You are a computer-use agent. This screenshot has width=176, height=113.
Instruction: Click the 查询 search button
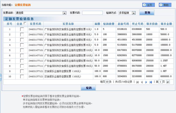coord(147,12)
